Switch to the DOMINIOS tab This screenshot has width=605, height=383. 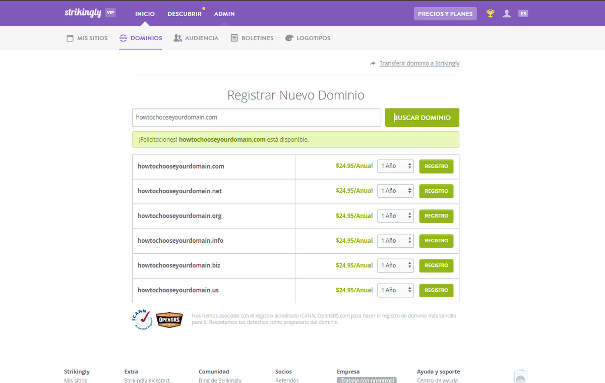[141, 38]
